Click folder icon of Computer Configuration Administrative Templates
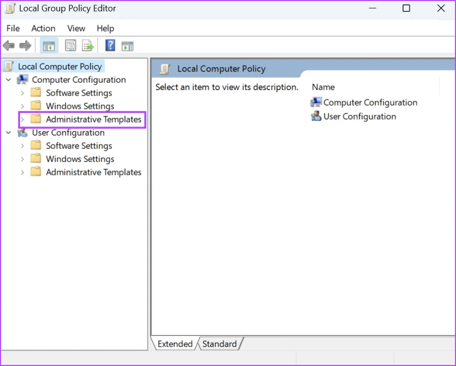456x366 pixels. click(36, 119)
